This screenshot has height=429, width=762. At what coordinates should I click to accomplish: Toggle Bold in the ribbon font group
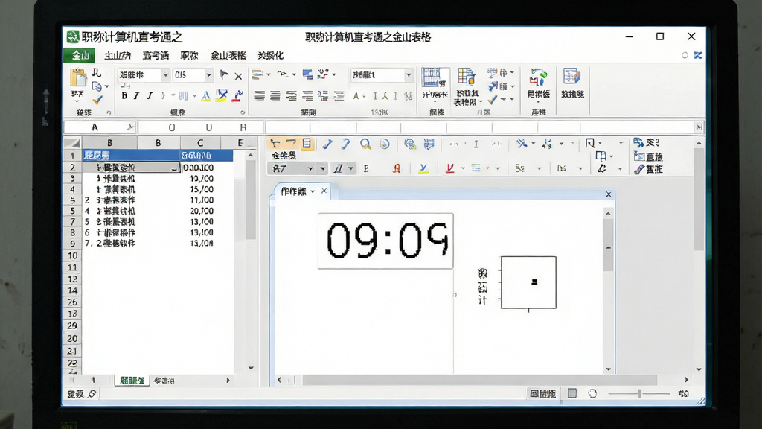124,95
